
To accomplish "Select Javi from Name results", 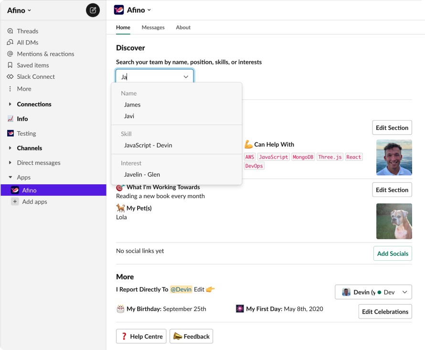I will 177,116.
